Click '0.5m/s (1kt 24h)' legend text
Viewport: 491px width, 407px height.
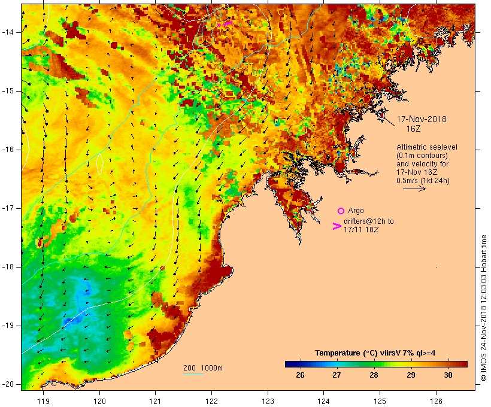tap(423, 181)
